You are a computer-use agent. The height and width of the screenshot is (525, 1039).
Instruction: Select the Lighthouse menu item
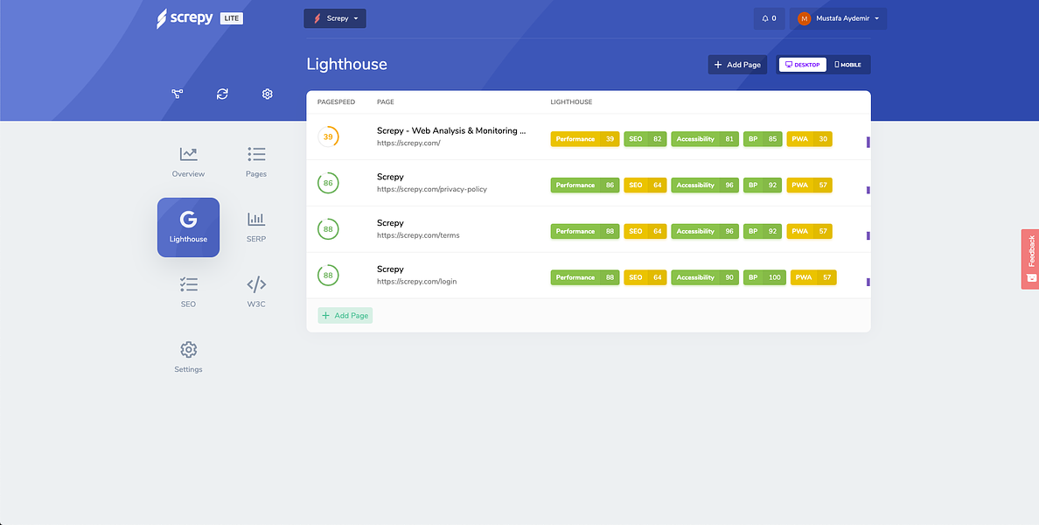pos(188,227)
